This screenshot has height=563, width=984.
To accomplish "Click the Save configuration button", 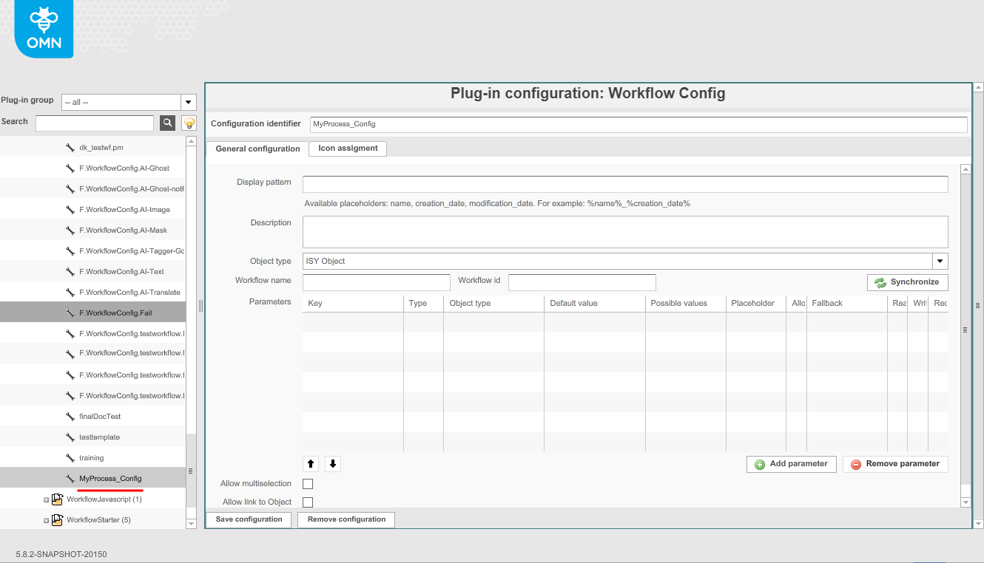I will click(x=248, y=519).
